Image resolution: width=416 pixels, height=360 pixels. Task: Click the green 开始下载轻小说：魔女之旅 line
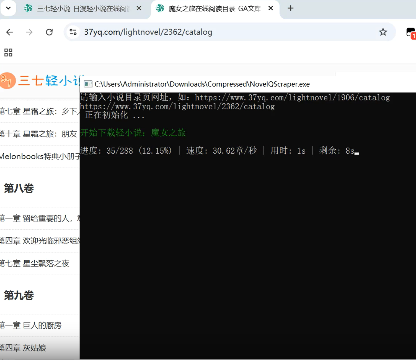click(133, 133)
